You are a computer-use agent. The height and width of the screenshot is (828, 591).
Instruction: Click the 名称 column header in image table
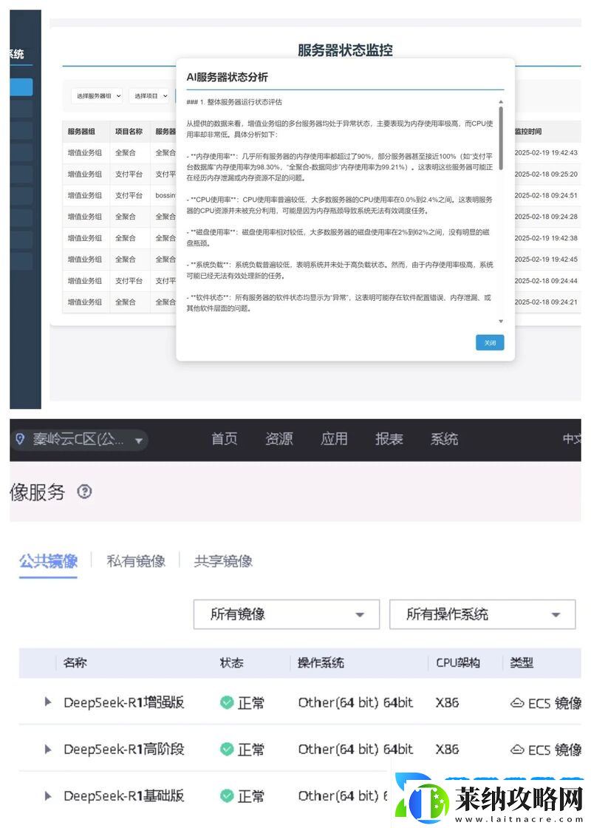[75, 662]
